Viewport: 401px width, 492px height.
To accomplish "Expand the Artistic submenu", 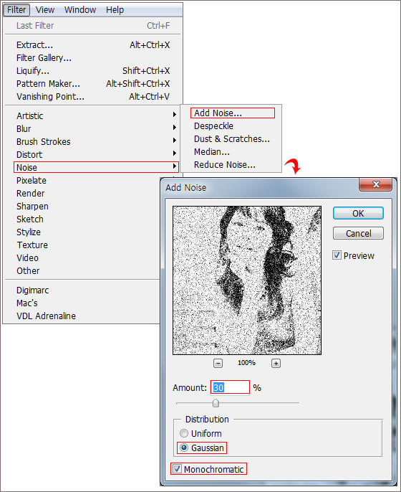I will [96, 115].
